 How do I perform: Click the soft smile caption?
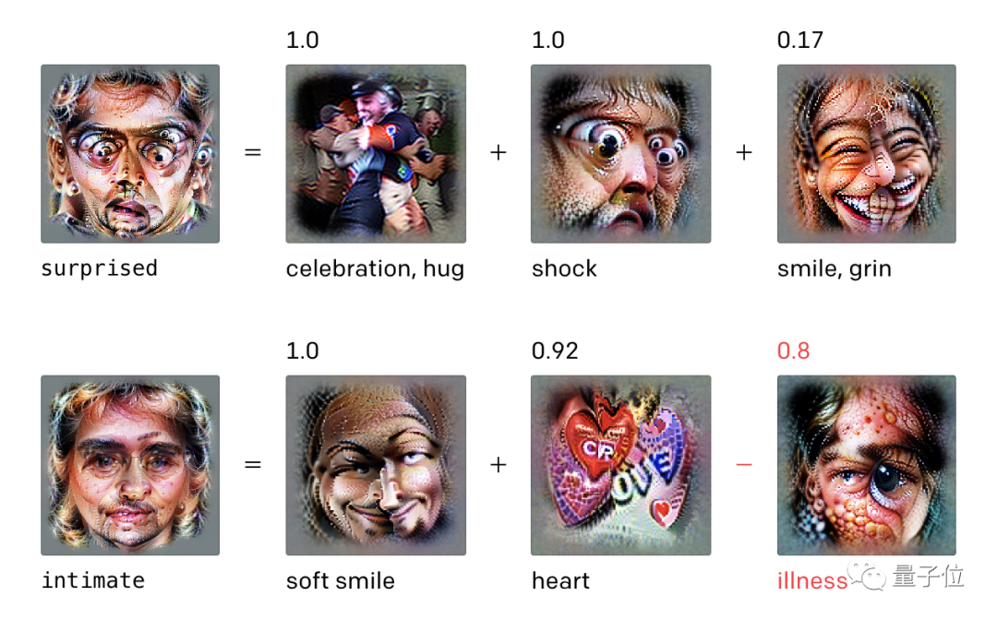(x=340, y=580)
